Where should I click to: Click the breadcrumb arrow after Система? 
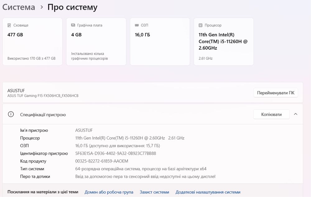click(41, 7)
